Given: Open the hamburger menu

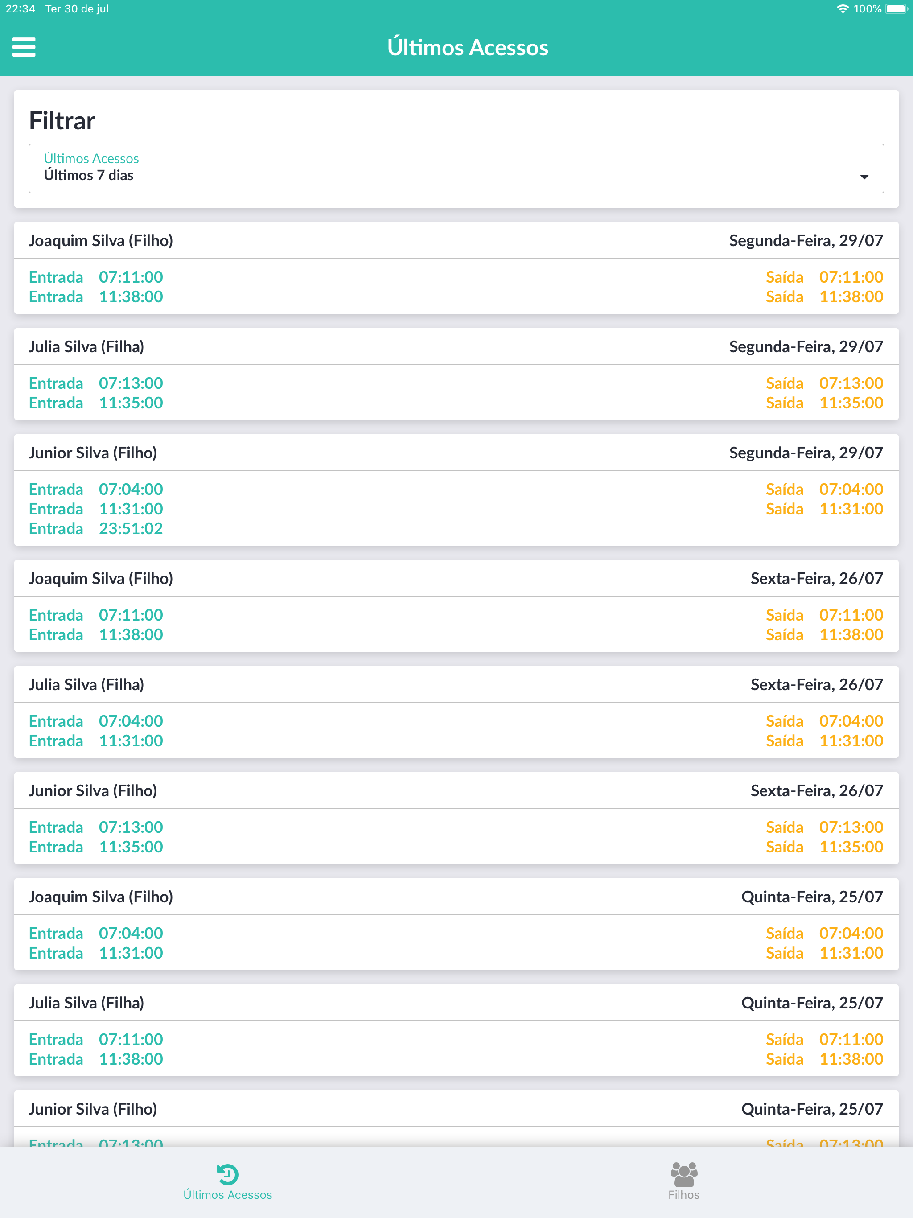Looking at the screenshot, I should [x=24, y=47].
